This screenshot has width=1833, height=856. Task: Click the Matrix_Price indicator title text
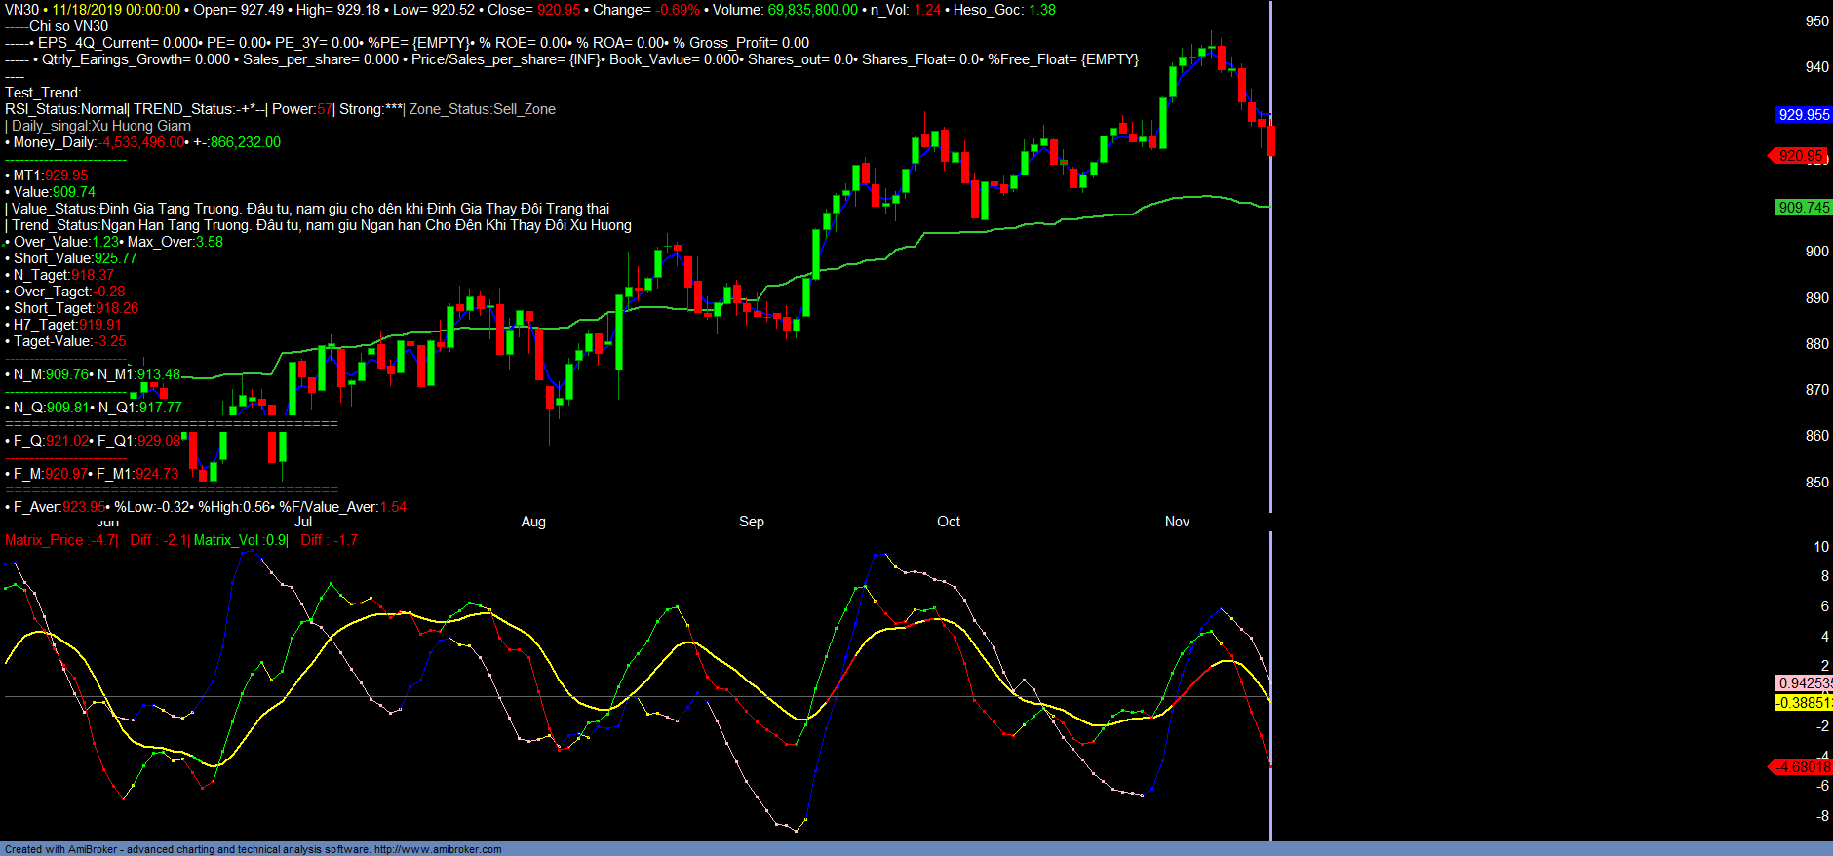coord(44,540)
